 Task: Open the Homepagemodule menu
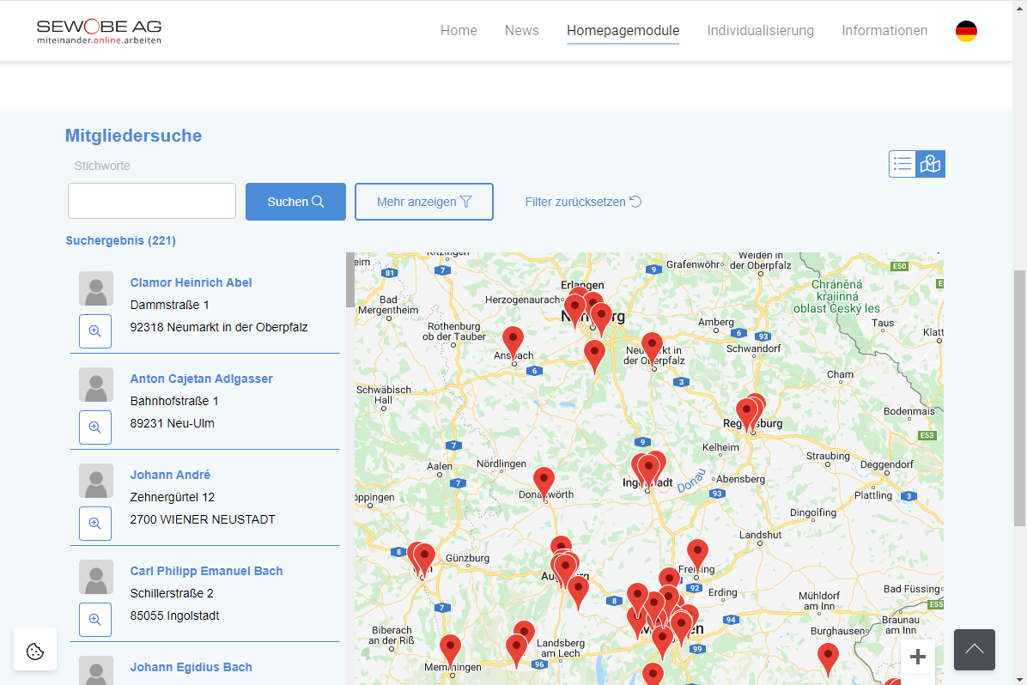click(623, 31)
